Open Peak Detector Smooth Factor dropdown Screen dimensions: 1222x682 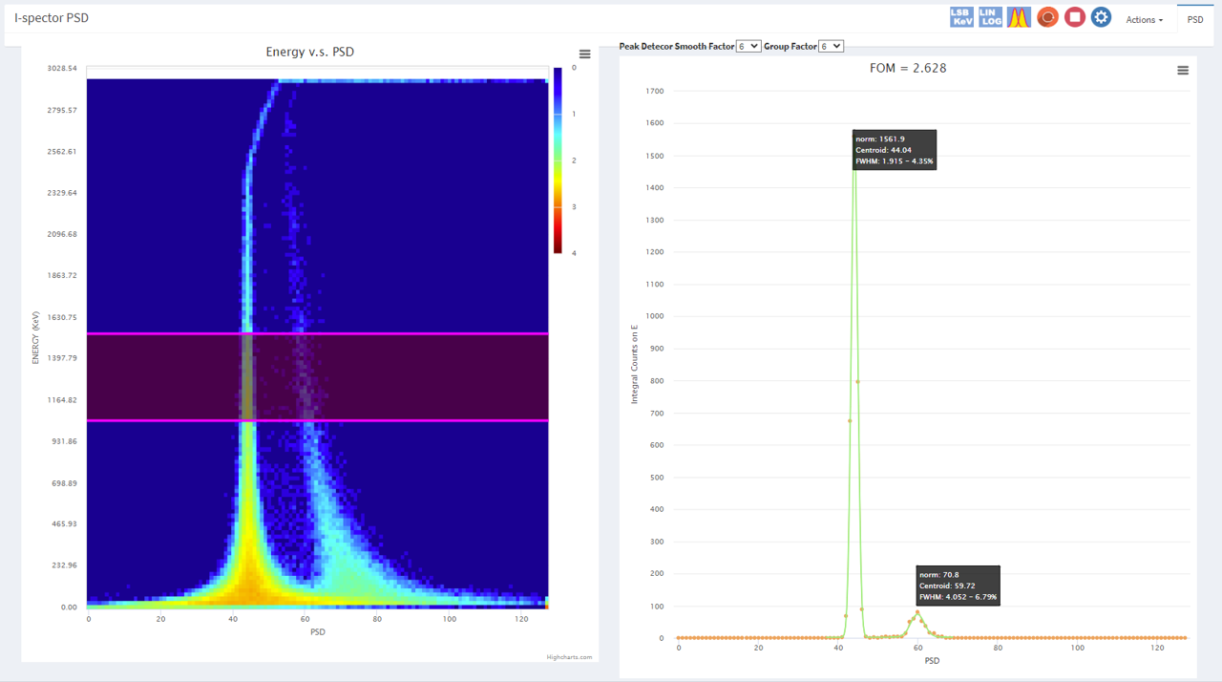749,46
